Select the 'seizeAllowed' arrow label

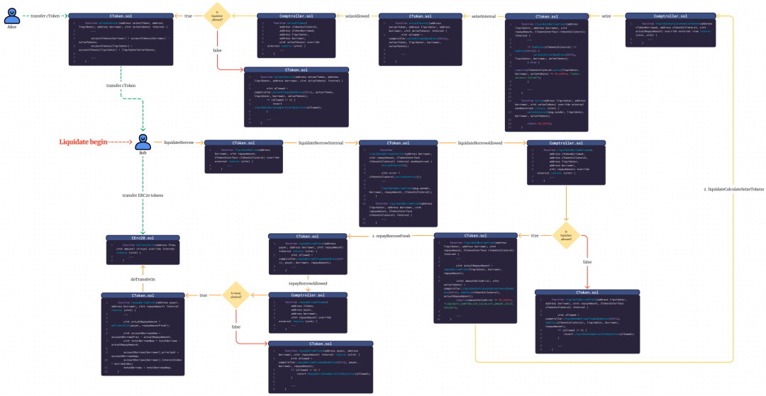point(357,16)
